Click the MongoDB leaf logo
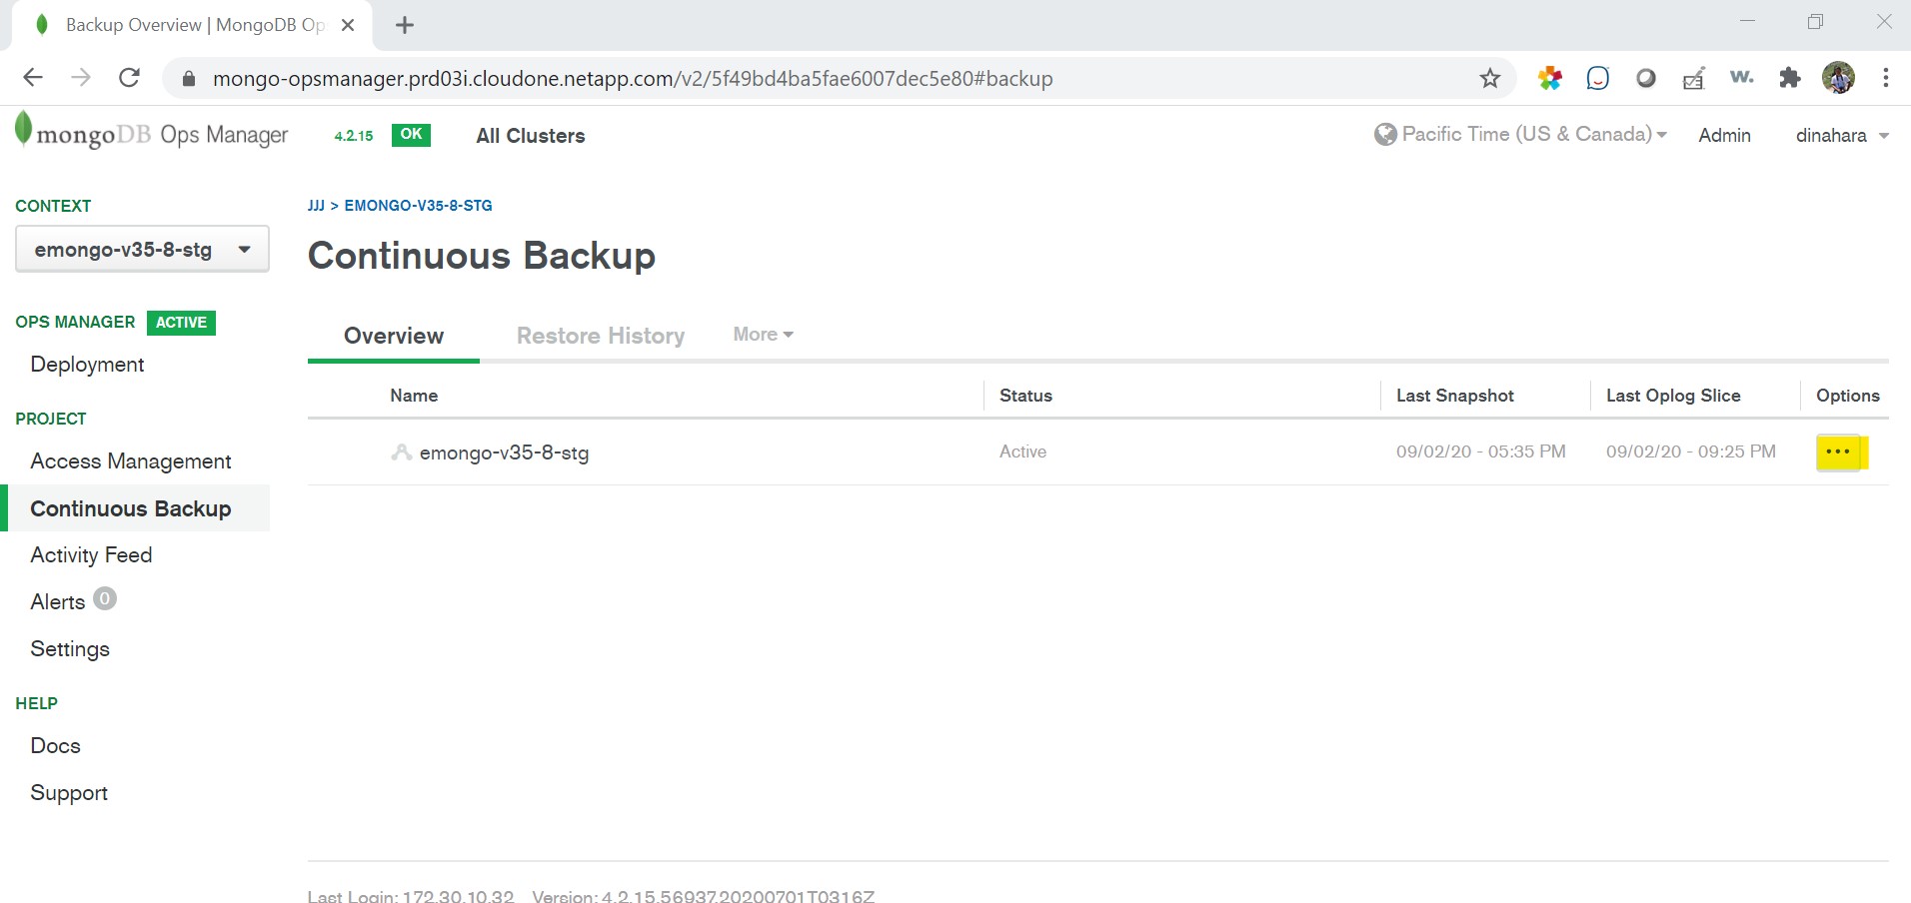Image resolution: width=1911 pixels, height=903 pixels. click(23, 130)
